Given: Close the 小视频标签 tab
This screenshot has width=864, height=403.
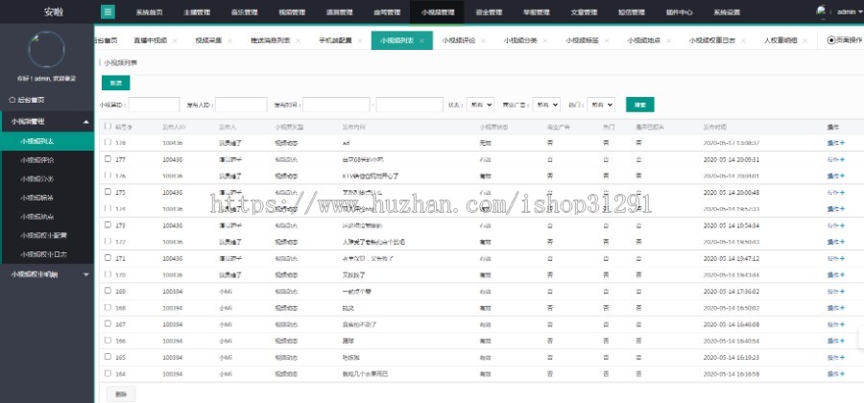Looking at the screenshot, I should pyautogui.click(x=606, y=40).
